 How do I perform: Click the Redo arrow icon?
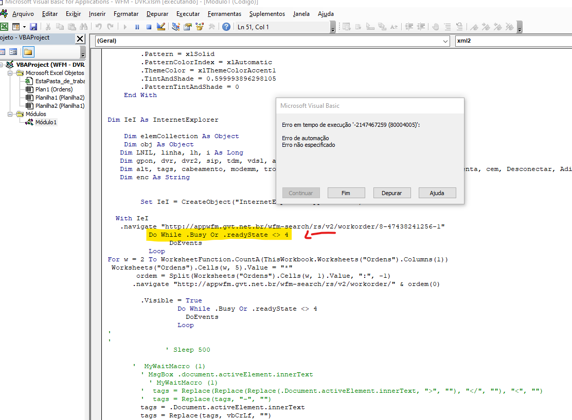pos(110,27)
